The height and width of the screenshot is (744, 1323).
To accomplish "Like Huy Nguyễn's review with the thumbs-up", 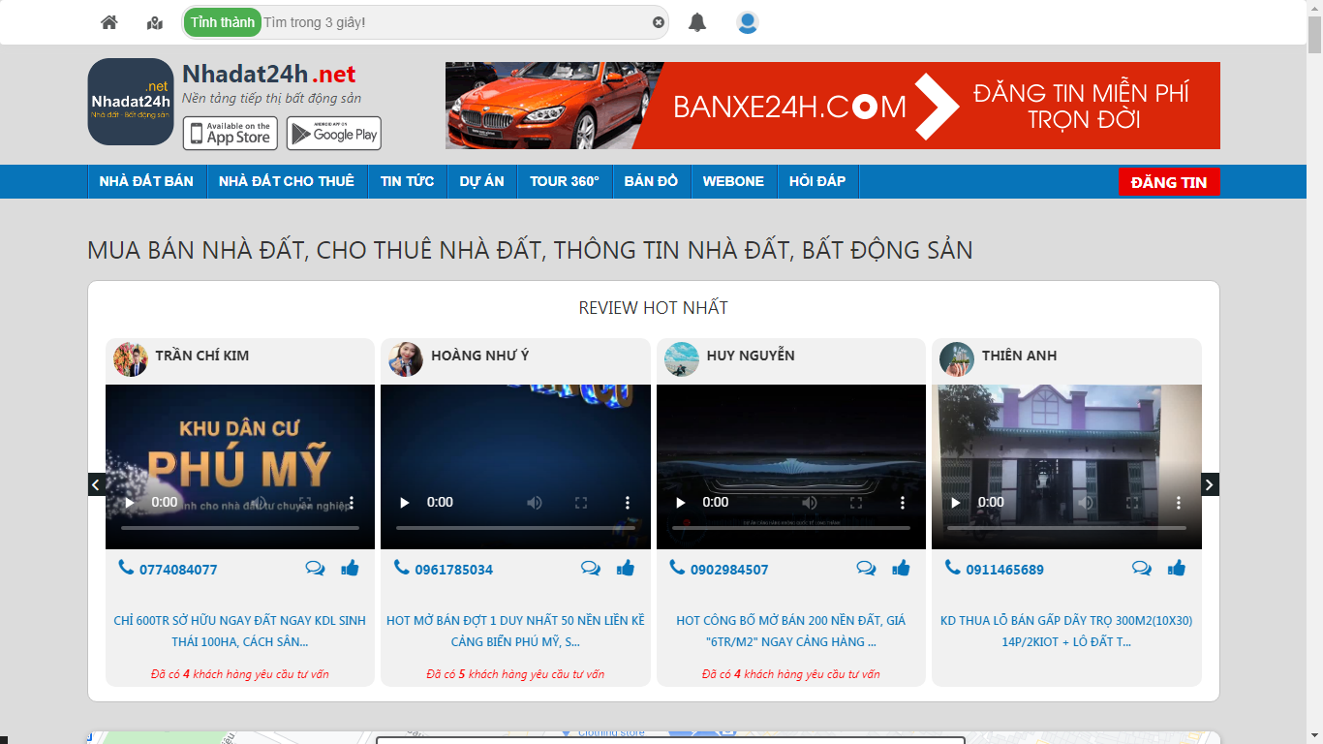I will [x=901, y=568].
